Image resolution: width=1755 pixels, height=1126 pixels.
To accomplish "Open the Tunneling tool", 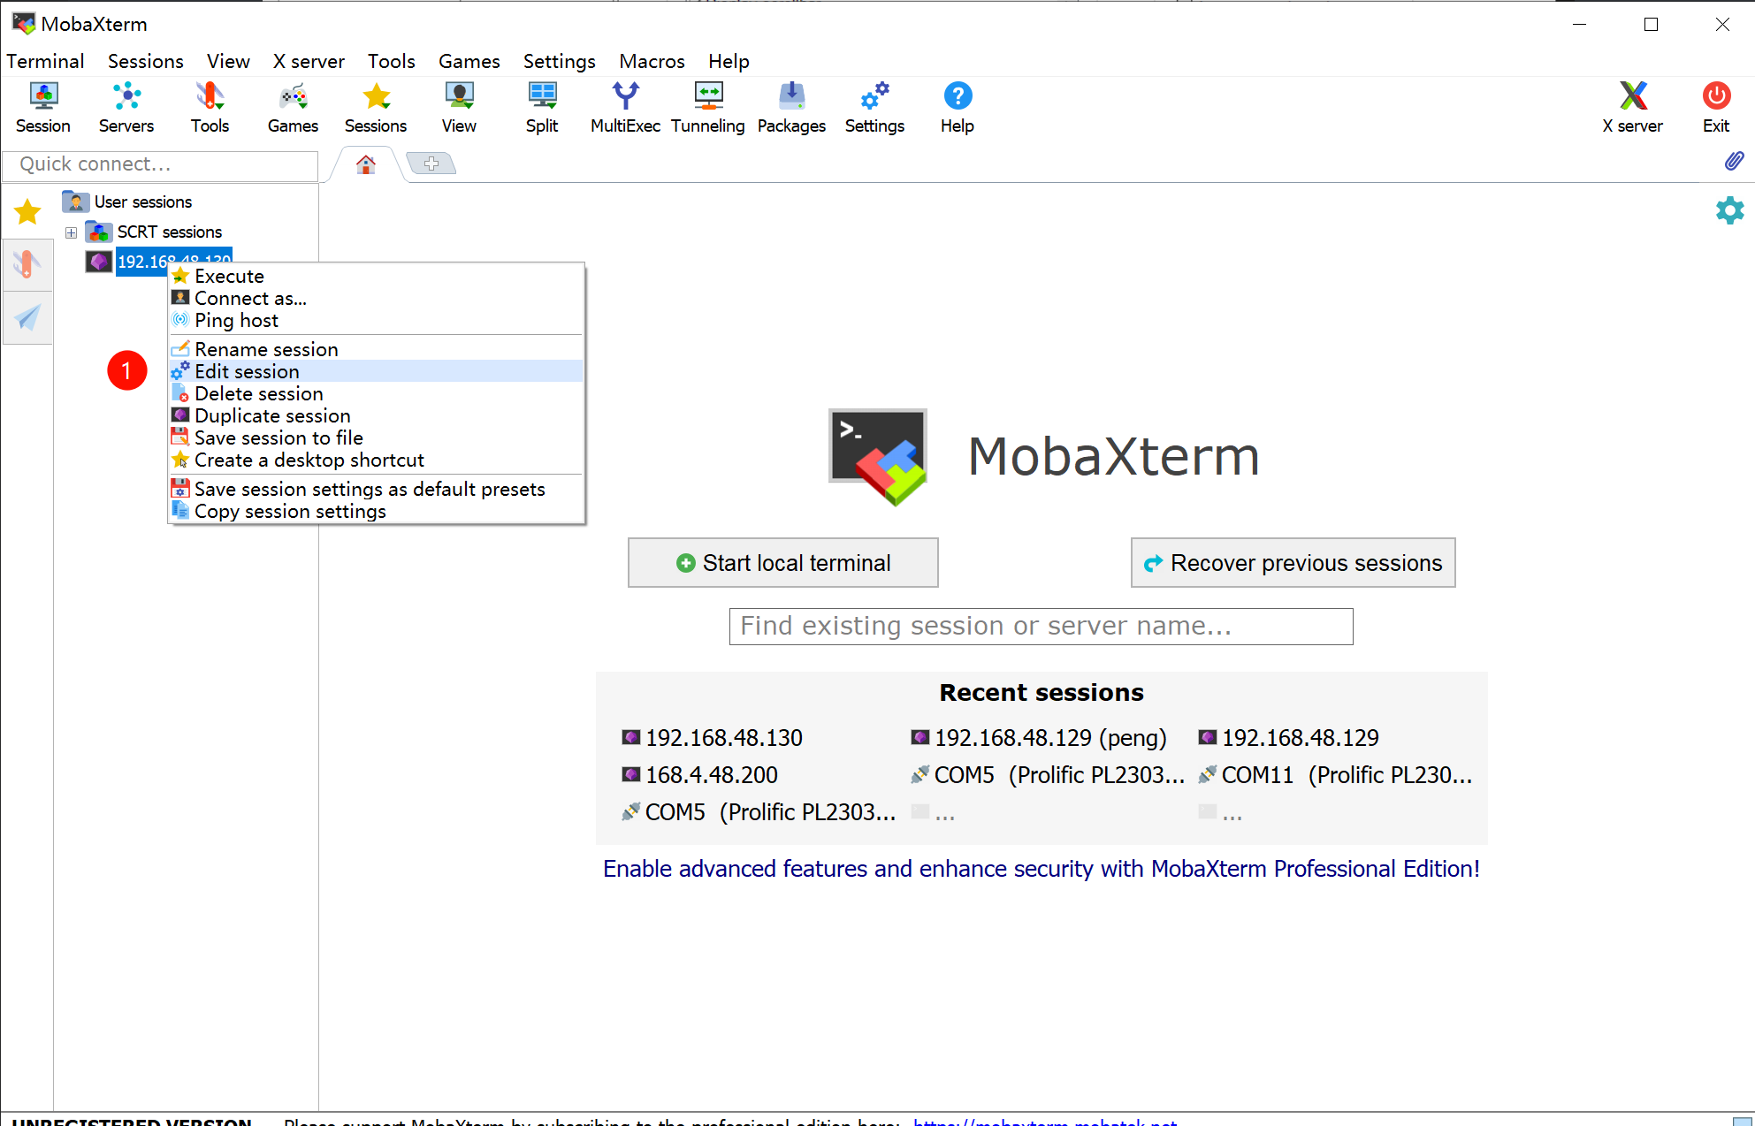I will click(707, 108).
